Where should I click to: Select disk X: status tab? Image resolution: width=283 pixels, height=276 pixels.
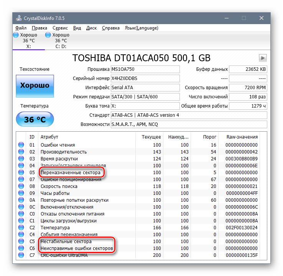click(x=29, y=41)
